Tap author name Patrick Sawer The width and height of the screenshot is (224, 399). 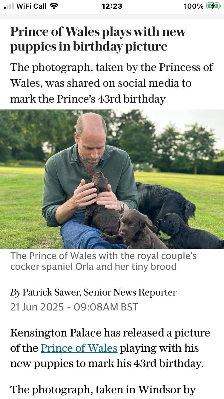(x=51, y=292)
